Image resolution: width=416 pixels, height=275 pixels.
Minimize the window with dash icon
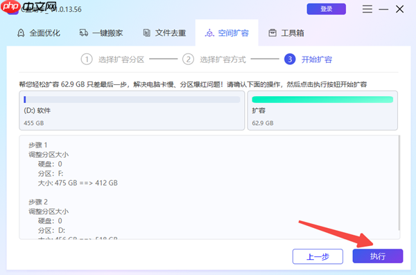click(383, 9)
